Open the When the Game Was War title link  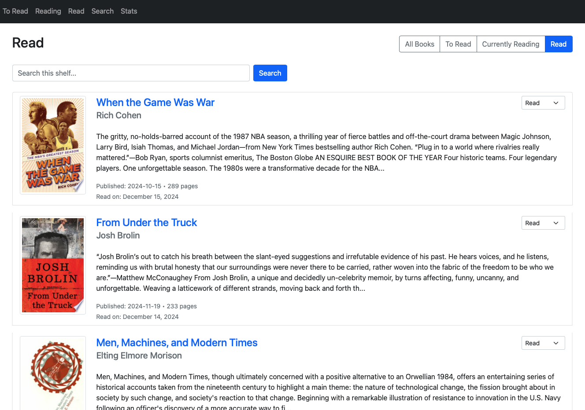click(x=155, y=102)
